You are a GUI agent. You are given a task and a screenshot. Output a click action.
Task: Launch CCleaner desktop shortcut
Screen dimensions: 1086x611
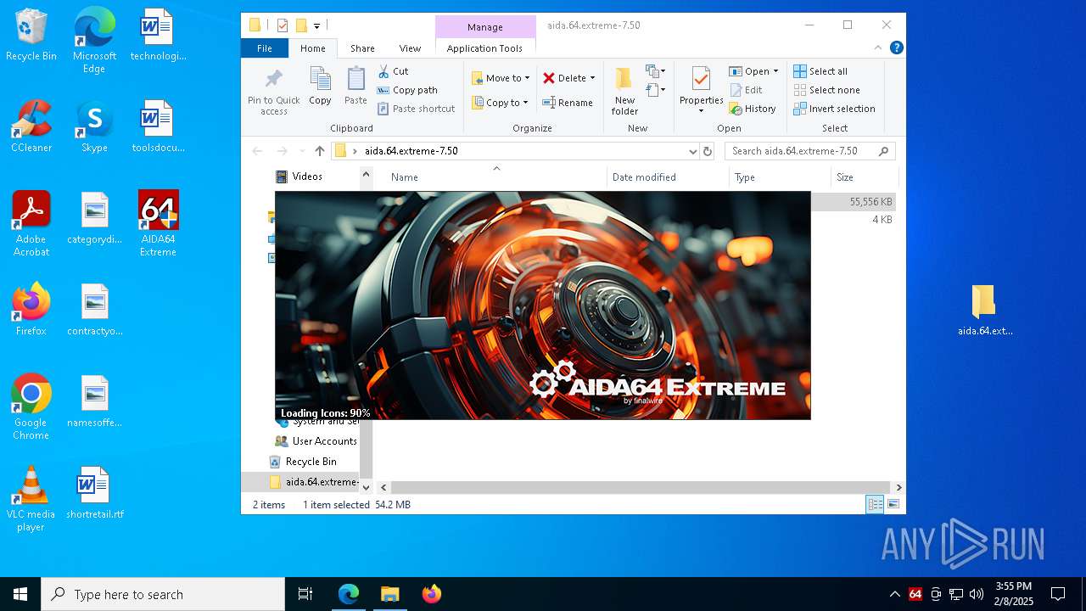[31, 126]
